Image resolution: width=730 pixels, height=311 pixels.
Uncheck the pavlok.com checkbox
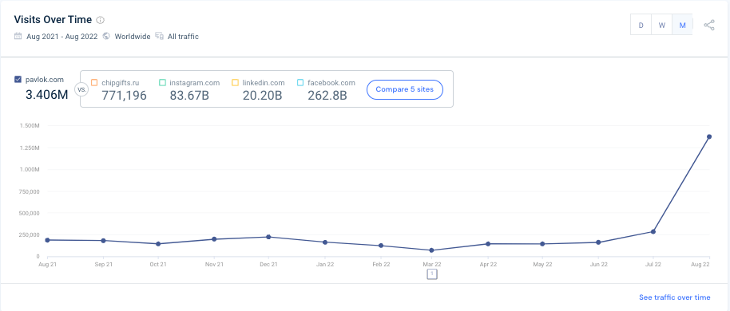(x=18, y=80)
